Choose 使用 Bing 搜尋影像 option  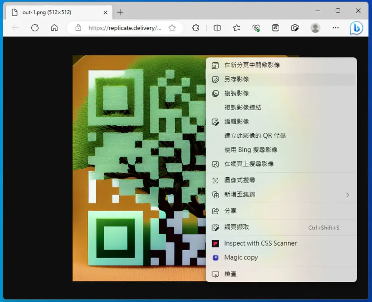click(x=281, y=150)
